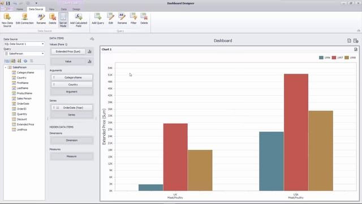
Task: Click the Undo icon in quick access toolbar
Action: point(15,3)
